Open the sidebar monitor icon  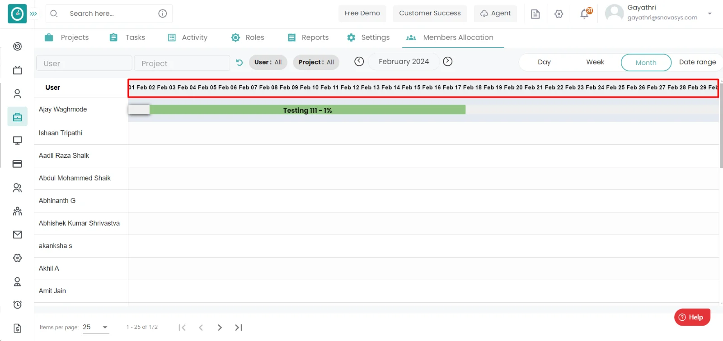tap(18, 140)
